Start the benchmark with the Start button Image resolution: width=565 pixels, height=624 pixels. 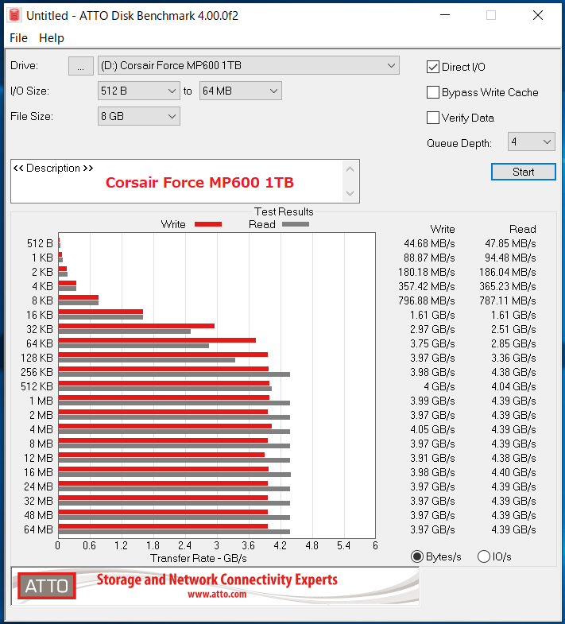coord(523,172)
